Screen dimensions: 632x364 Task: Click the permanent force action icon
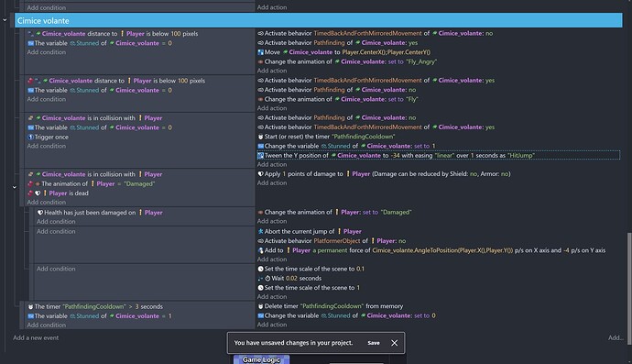(260, 250)
